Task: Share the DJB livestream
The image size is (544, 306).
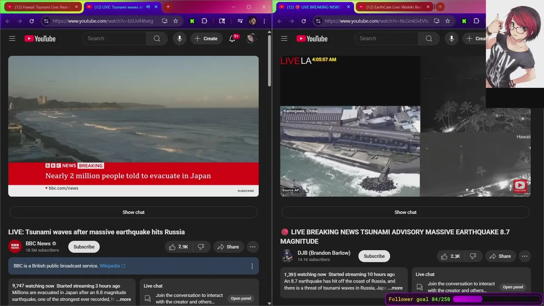Action: pos(500,256)
